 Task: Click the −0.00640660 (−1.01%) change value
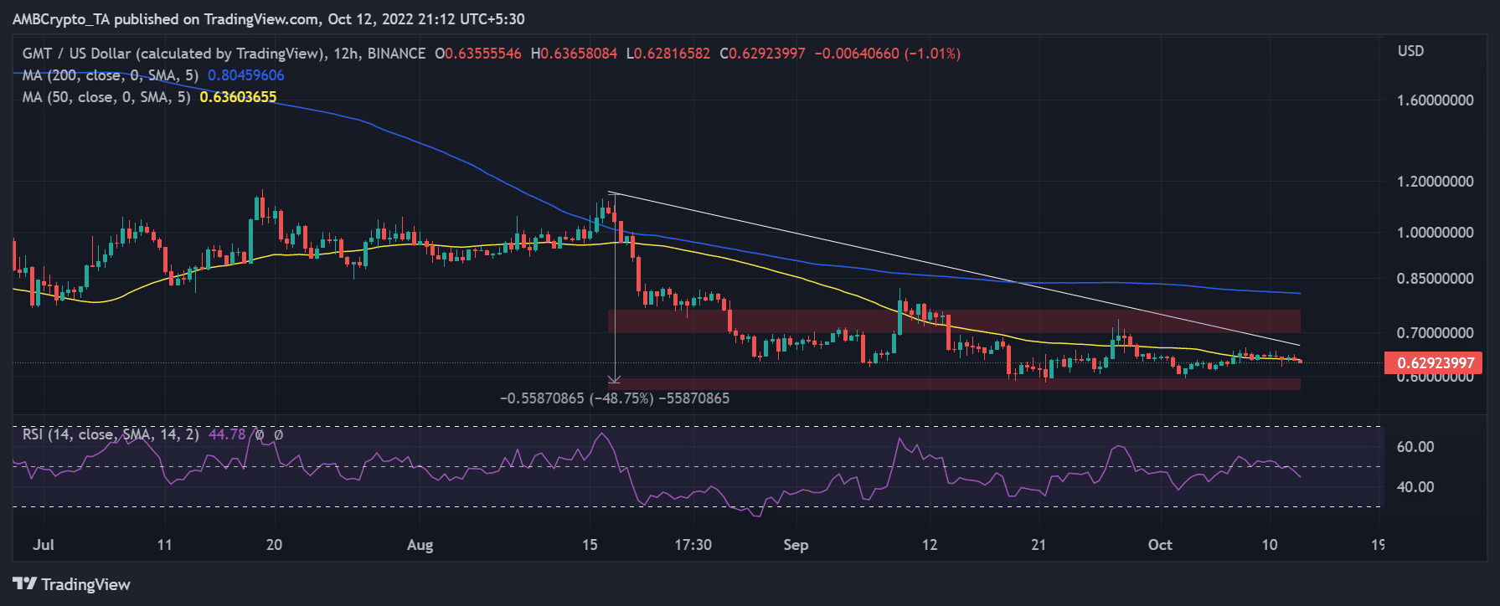[888, 54]
